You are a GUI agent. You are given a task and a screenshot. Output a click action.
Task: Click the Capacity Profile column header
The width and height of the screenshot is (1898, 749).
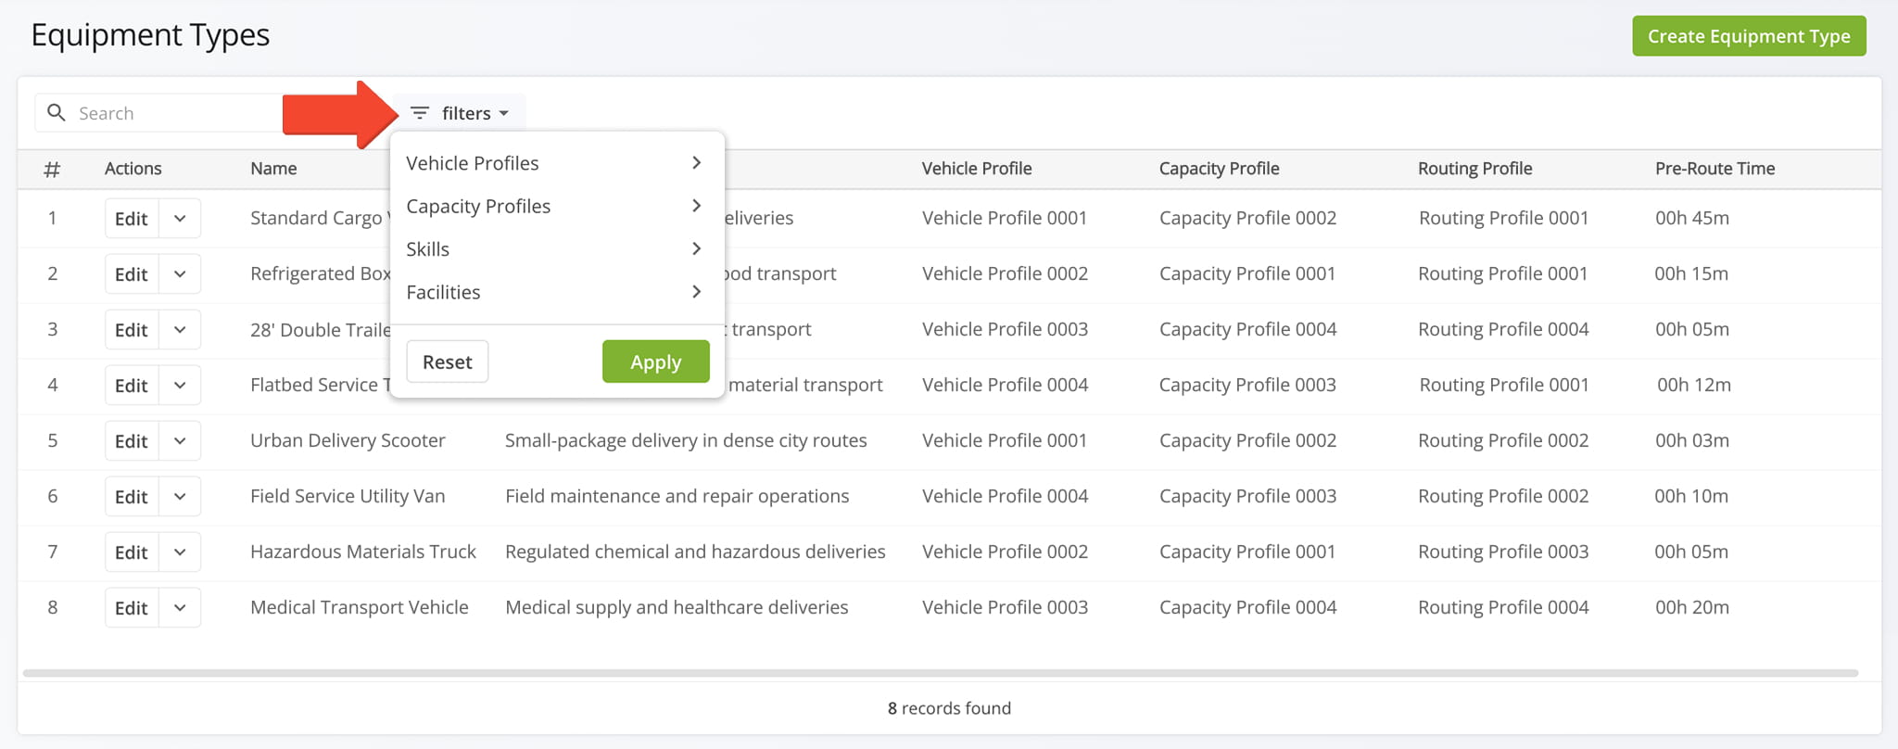coord(1219,169)
